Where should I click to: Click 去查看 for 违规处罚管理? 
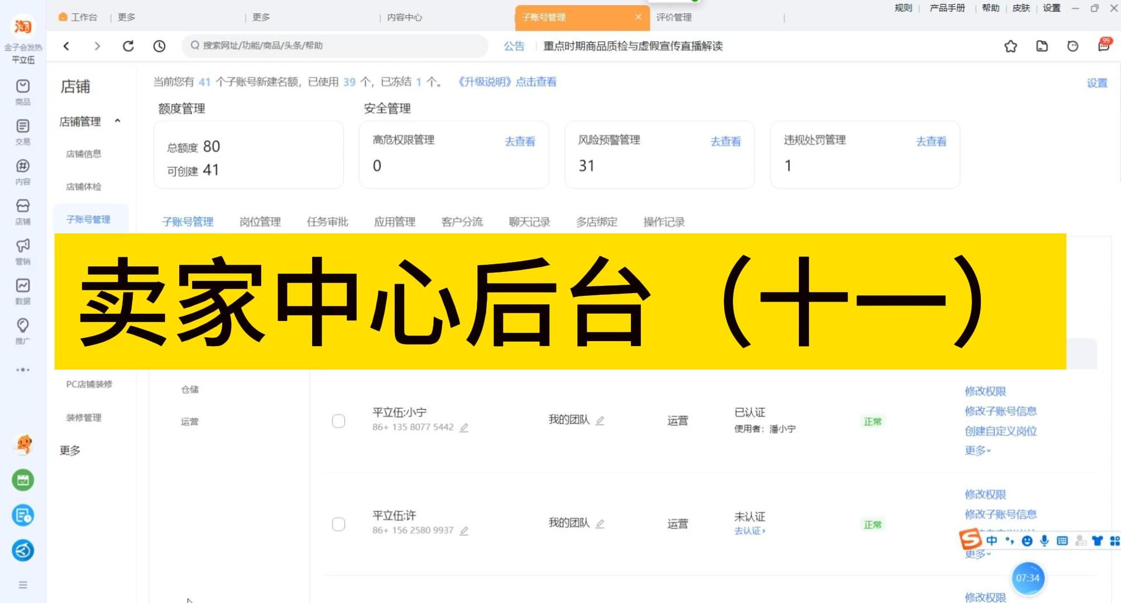point(931,142)
